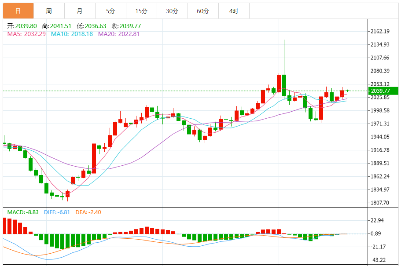Click the MACD:-8.83 label

pyautogui.click(x=23, y=212)
